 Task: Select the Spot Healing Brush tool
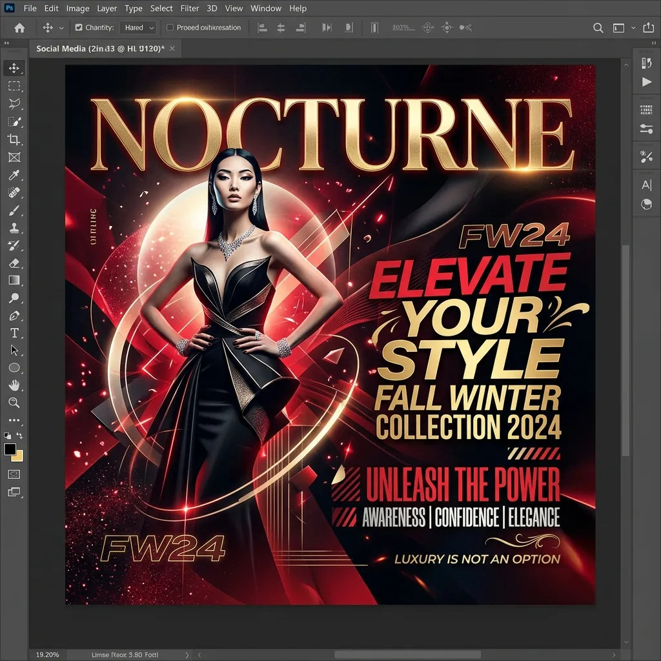click(x=14, y=192)
